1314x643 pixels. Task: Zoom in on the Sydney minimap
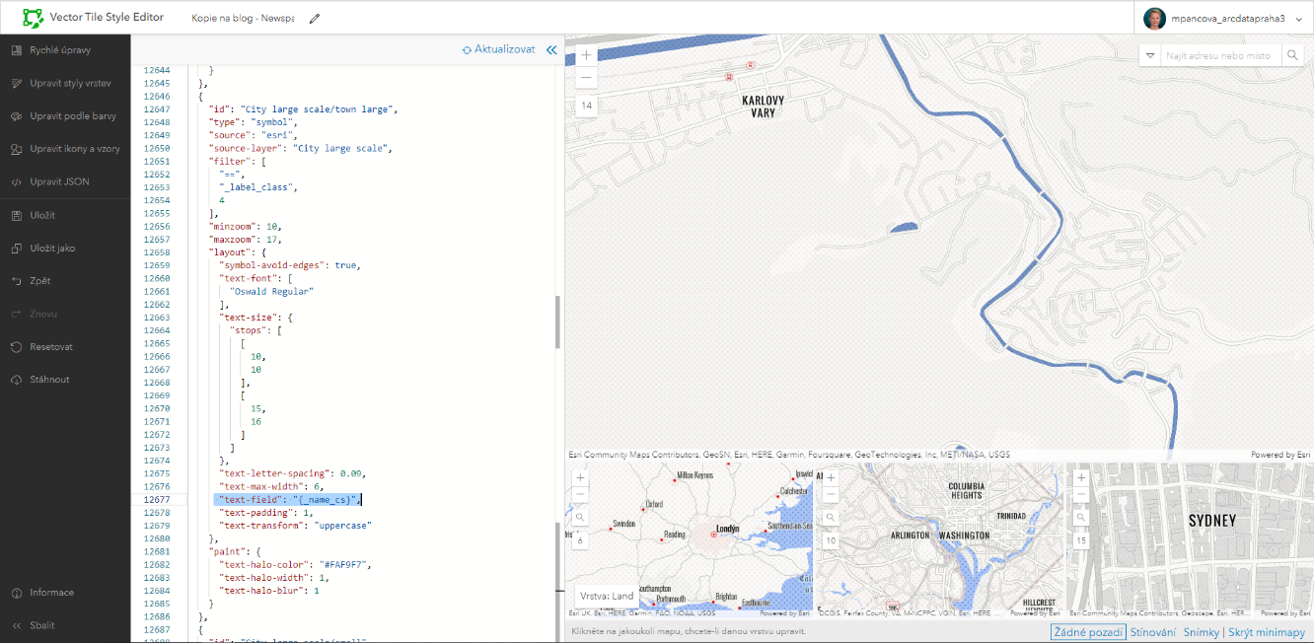[x=1081, y=477]
